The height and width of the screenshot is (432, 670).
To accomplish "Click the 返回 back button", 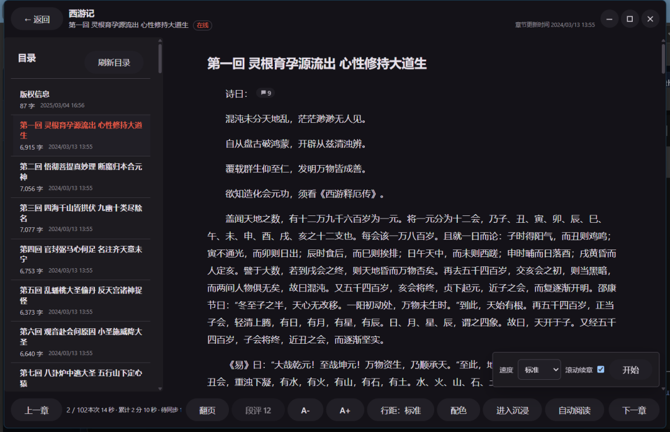I will tap(37, 19).
